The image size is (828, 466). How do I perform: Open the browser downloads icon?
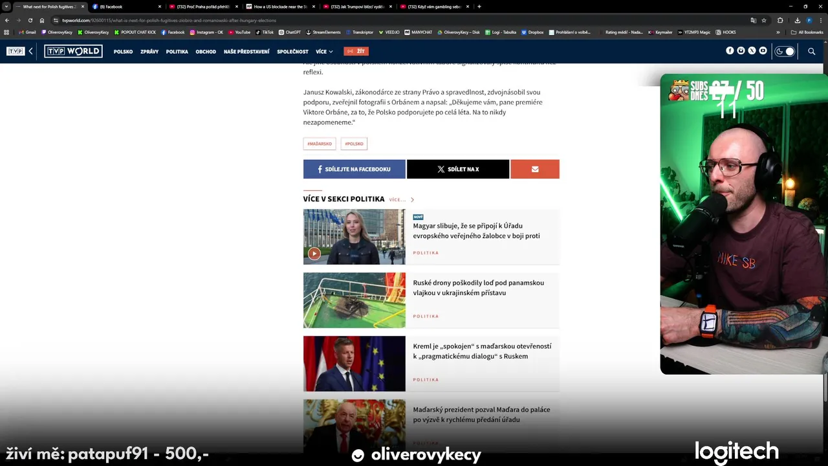point(797,20)
